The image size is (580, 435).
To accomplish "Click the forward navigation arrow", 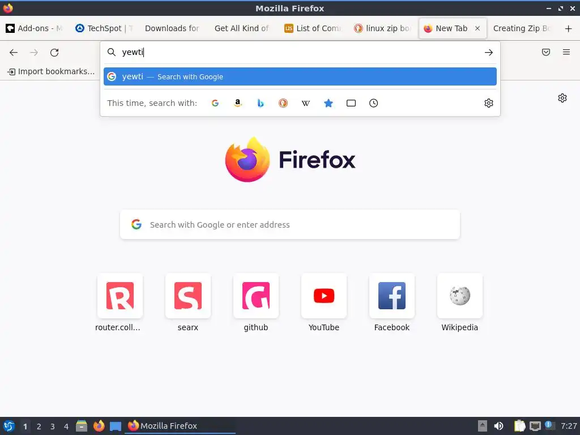I will pos(34,53).
